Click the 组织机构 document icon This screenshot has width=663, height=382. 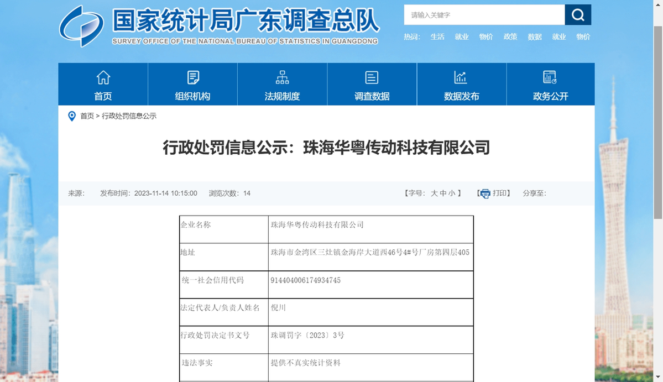[x=193, y=77]
